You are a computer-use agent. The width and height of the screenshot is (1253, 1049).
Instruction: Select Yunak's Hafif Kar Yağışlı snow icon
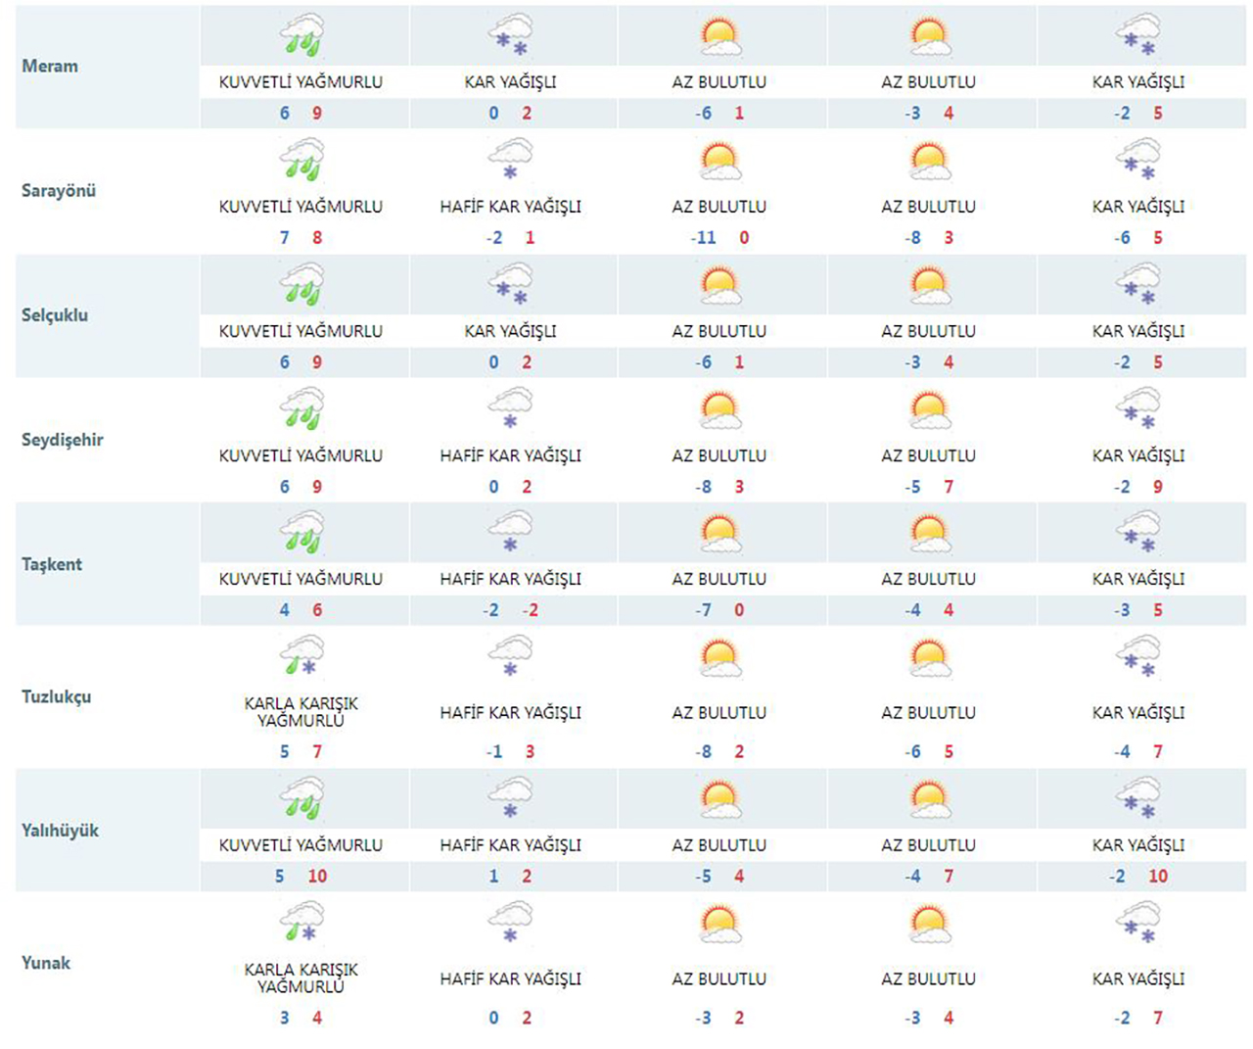click(x=510, y=923)
